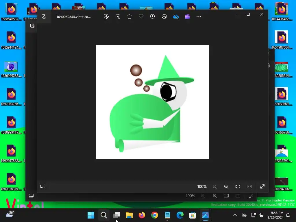The image size is (296, 222).
Task: Select desktop file 1697063258
Action: [x=11, y=97]
